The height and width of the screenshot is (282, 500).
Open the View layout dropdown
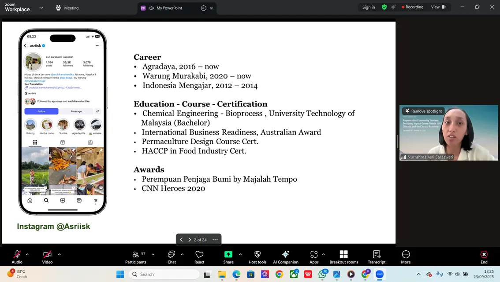tap(438, 7)
